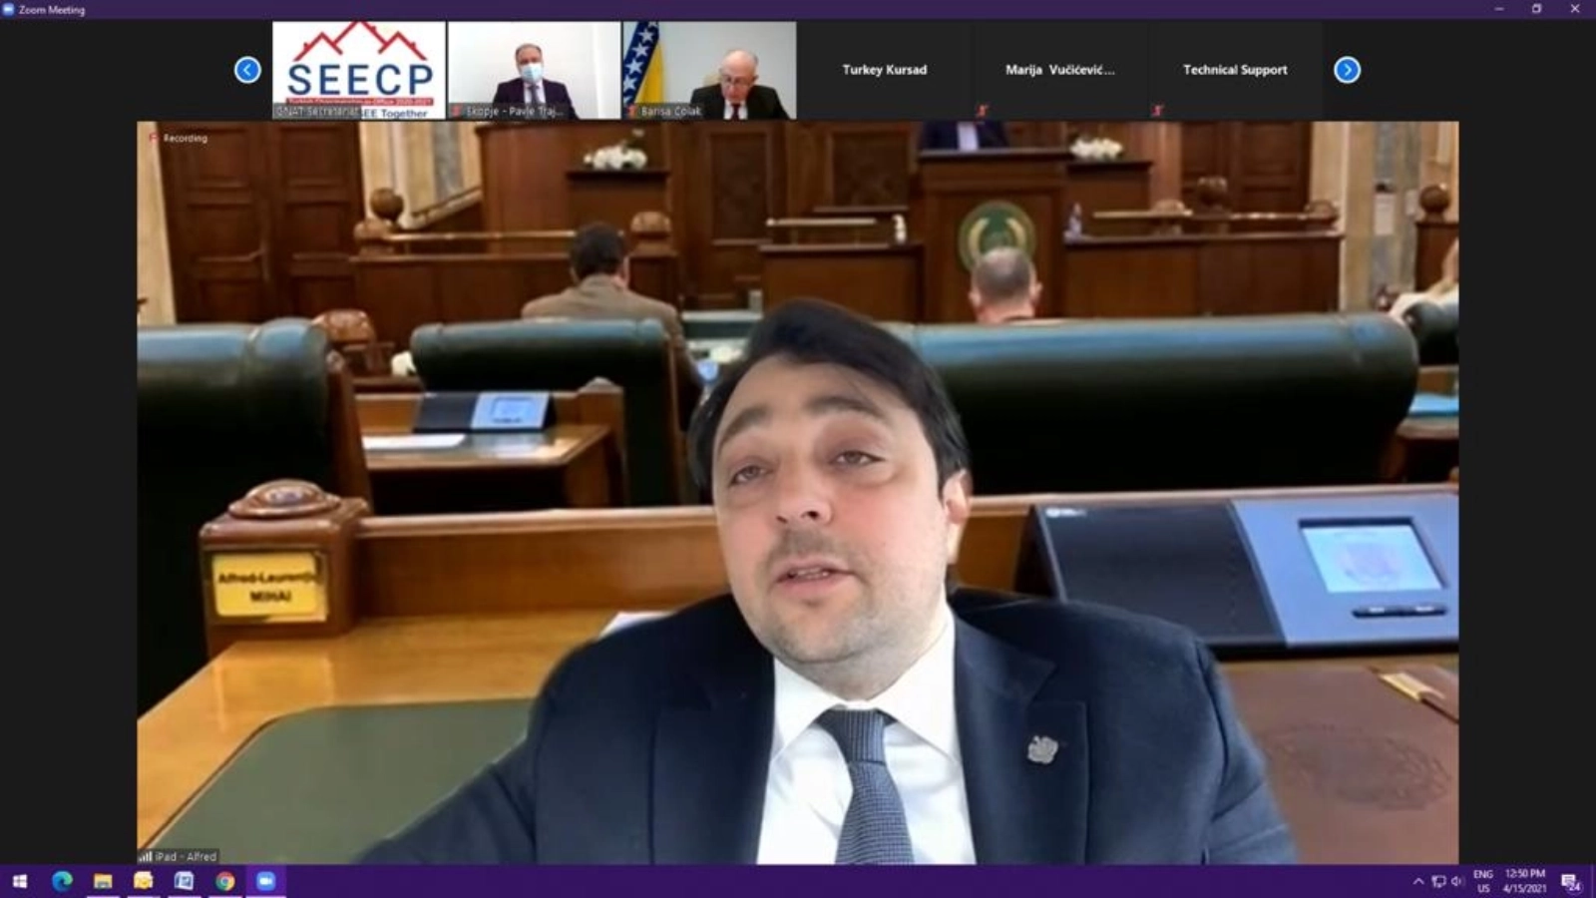Launch Microsoft Edge from the taskbar
This screenshot has width=1596, height=898.
(62, 881)
